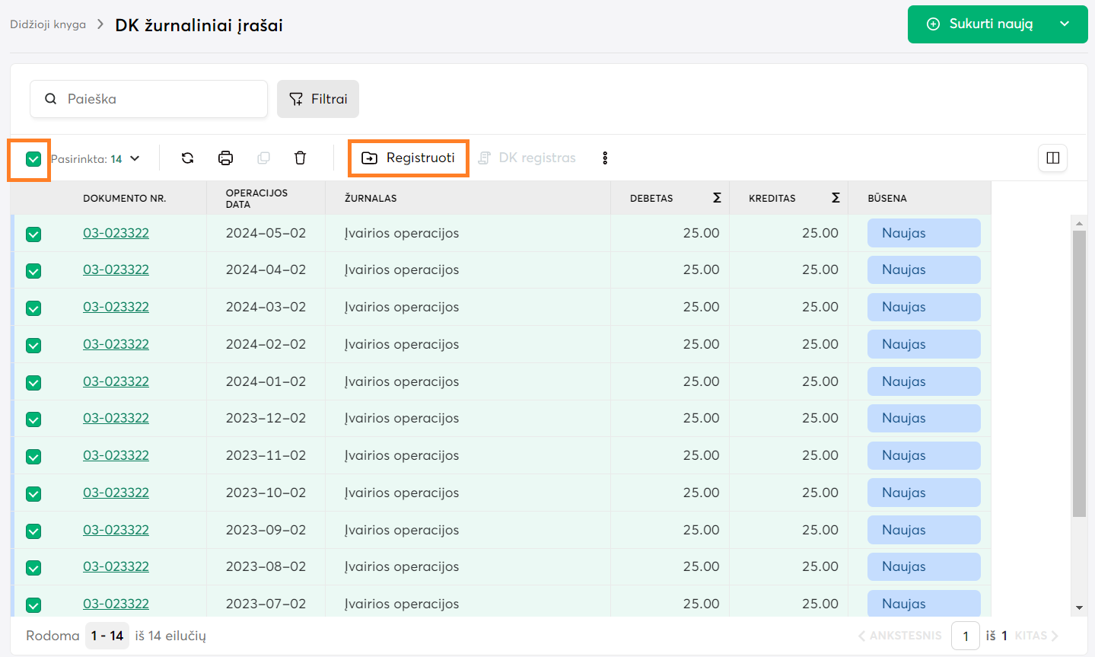Click the Kreditas sum sigma icon
1095x657 pixels.
(836, 198)
